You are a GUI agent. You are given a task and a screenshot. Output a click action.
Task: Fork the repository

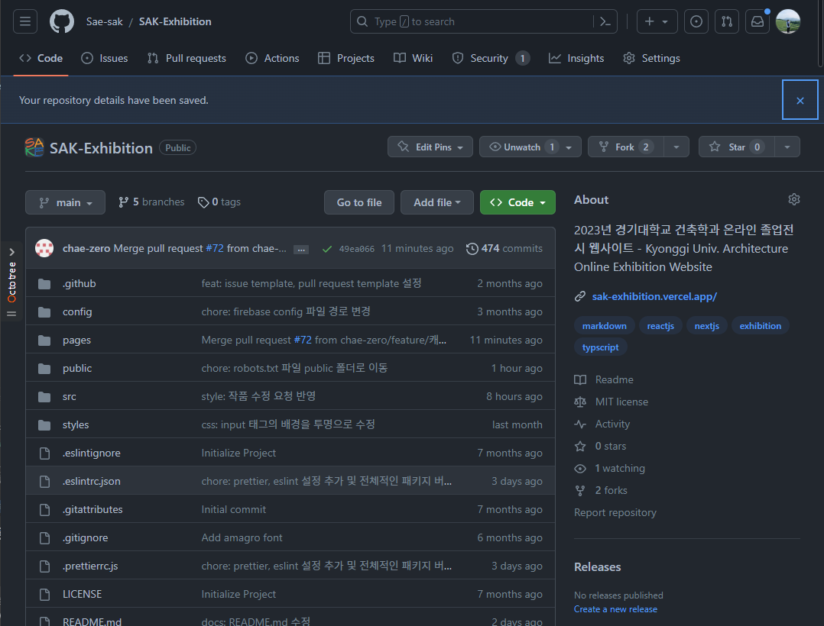626,147
